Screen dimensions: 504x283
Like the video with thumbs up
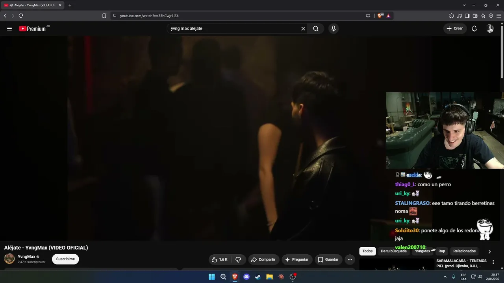click(x=219, y=259)
